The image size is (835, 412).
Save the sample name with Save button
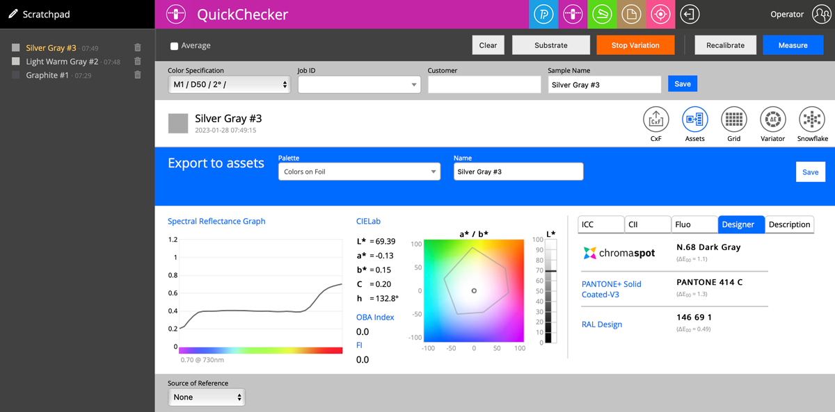(683, 84)
